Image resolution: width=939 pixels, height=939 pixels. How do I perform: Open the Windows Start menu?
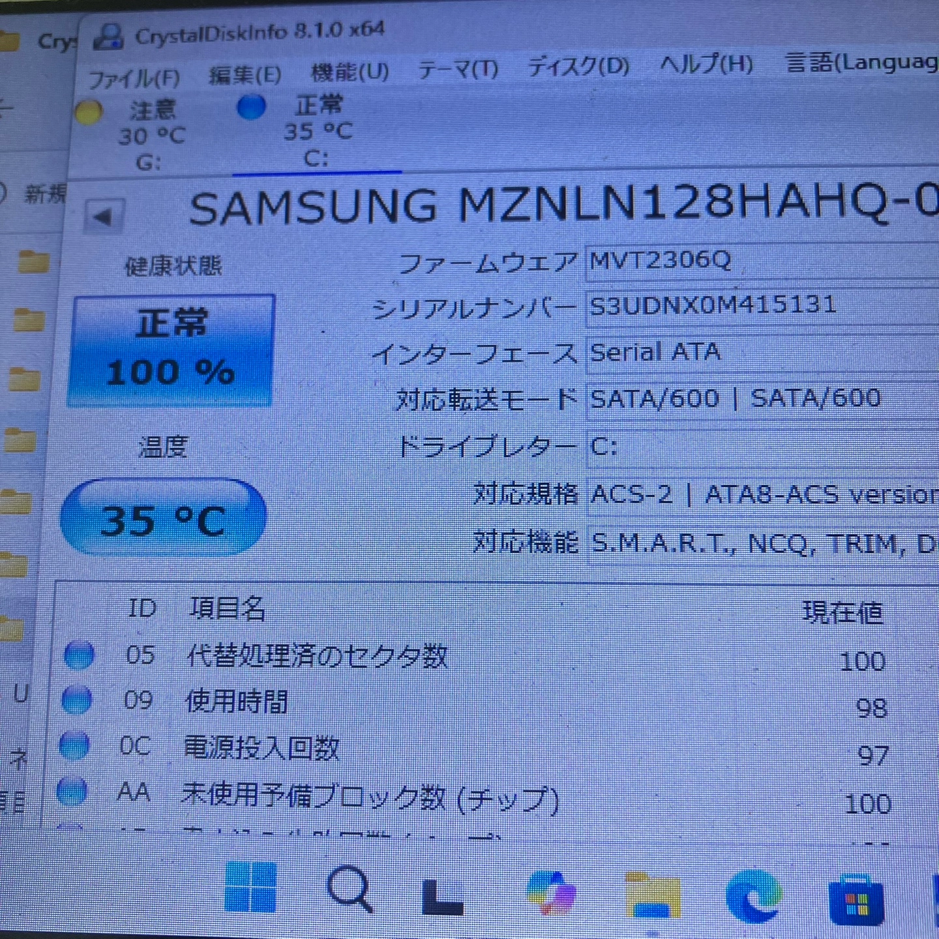point(250,887)
